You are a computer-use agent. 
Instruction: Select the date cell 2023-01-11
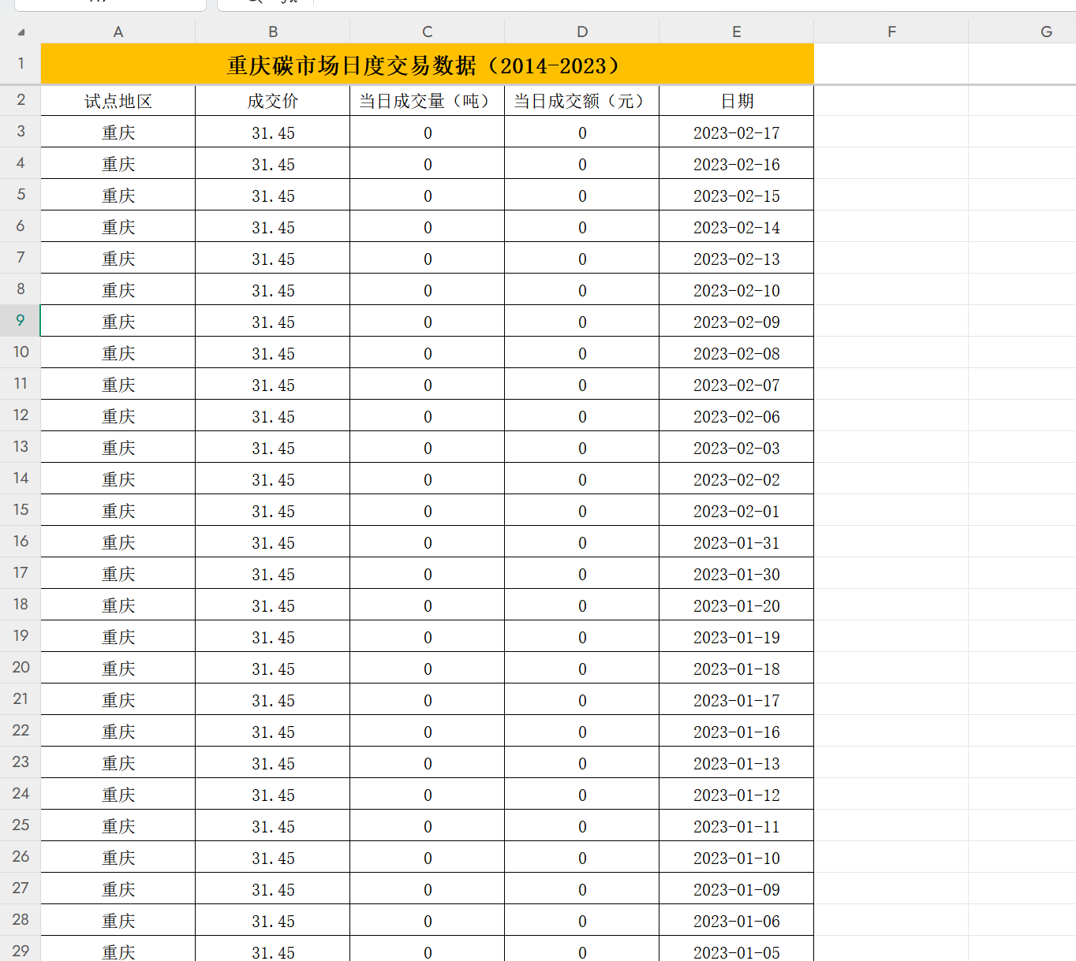coord(737,826)
